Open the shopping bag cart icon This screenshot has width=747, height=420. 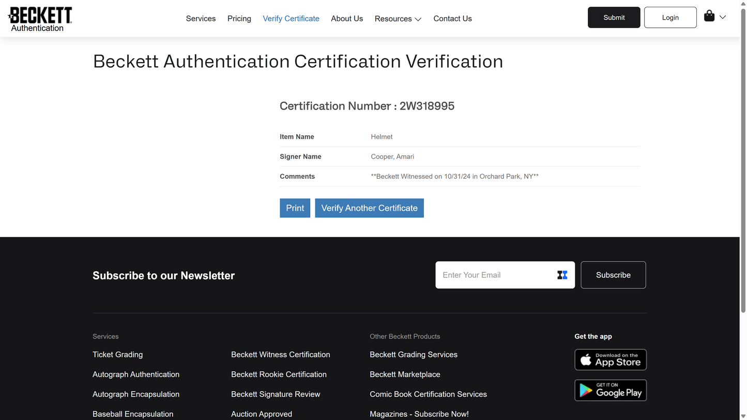tap(709, 17)
